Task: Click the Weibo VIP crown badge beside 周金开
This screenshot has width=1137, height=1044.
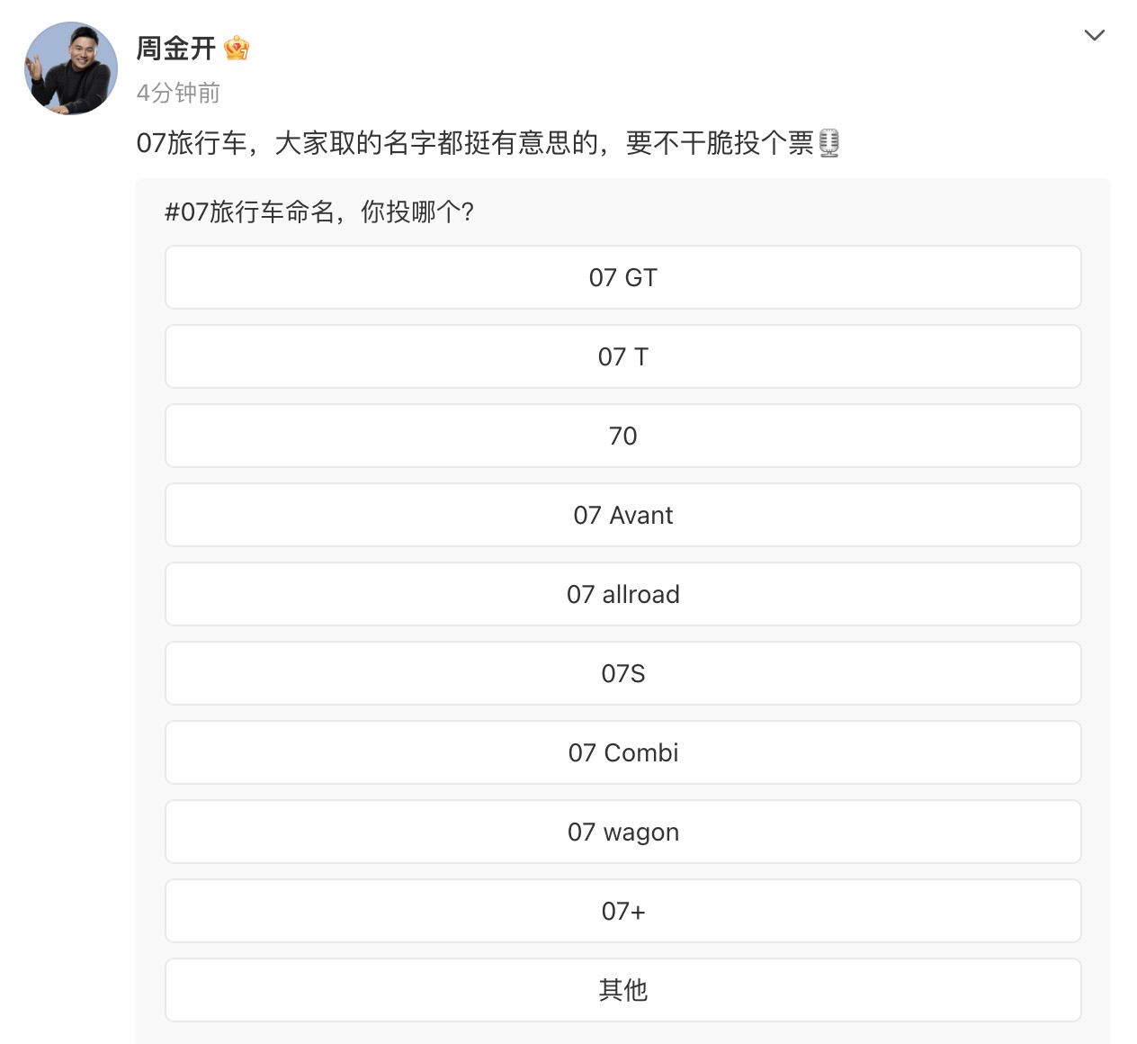Action: click(x=237, y=49)
